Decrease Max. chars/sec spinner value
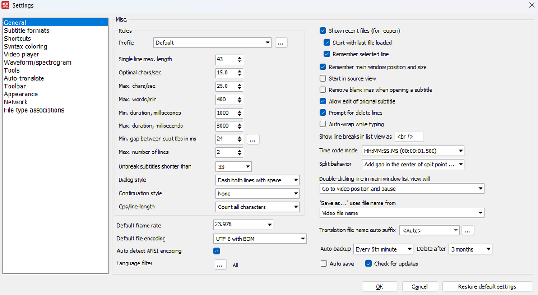The width and height of the screenshot is (538, 295). pos(239,88)
